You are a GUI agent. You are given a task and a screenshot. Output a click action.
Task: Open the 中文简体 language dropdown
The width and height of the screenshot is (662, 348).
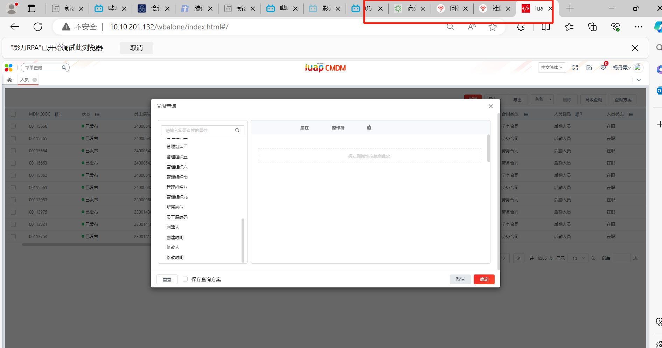pyautogui.click(x=551, y=68)
